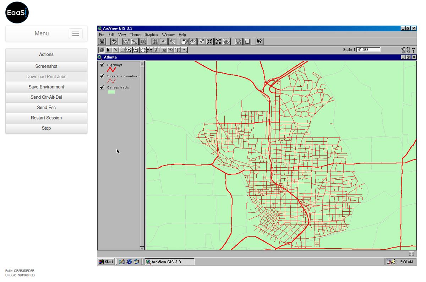
Task: Click the Locate Address toolbar icon
Action: click(x=164, y=42)
